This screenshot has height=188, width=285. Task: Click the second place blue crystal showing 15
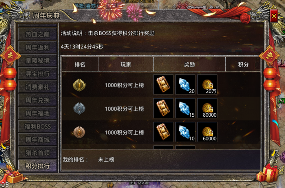tap(185, 108)
